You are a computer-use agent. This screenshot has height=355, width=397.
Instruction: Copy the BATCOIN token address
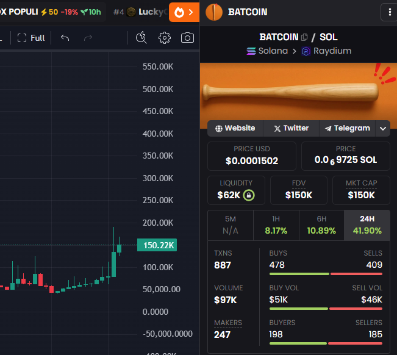304,37
